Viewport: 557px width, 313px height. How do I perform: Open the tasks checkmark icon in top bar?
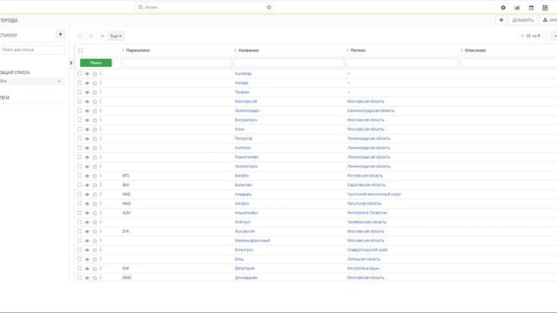(545, 8)
